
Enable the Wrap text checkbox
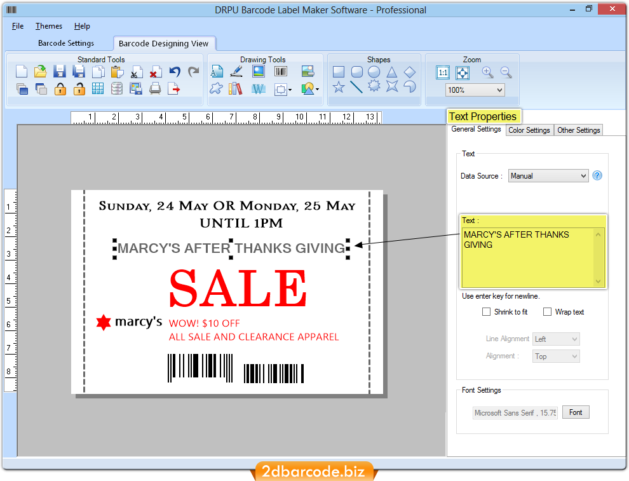(x=547, y=312)
